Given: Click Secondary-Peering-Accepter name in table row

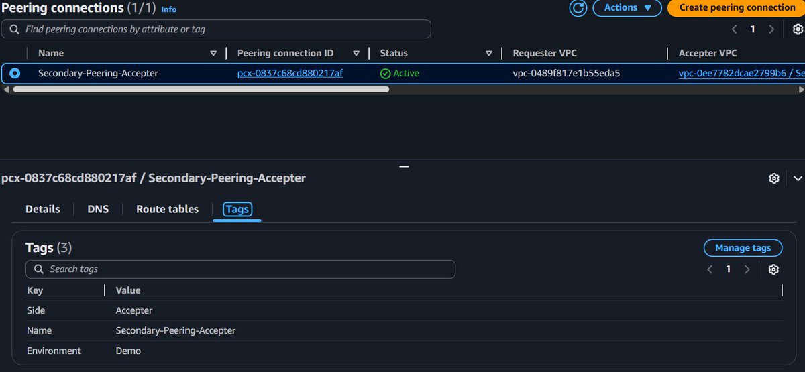Looking at the screenshot, I should (x=98, y=73).
